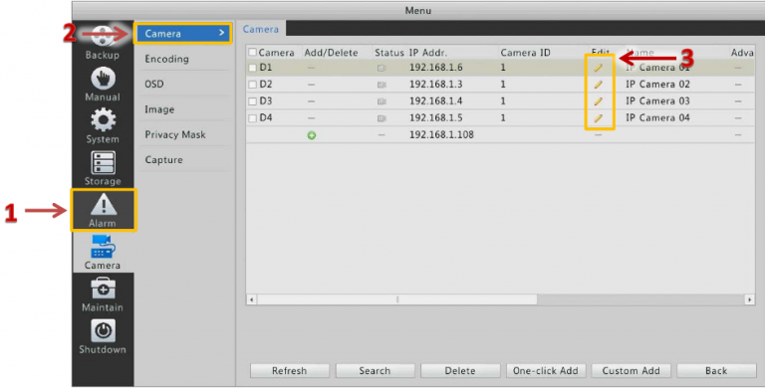Viewport: 765px width, 388px height.
Task: Expand the Camera submenu arrow
Action: (222, 33)
